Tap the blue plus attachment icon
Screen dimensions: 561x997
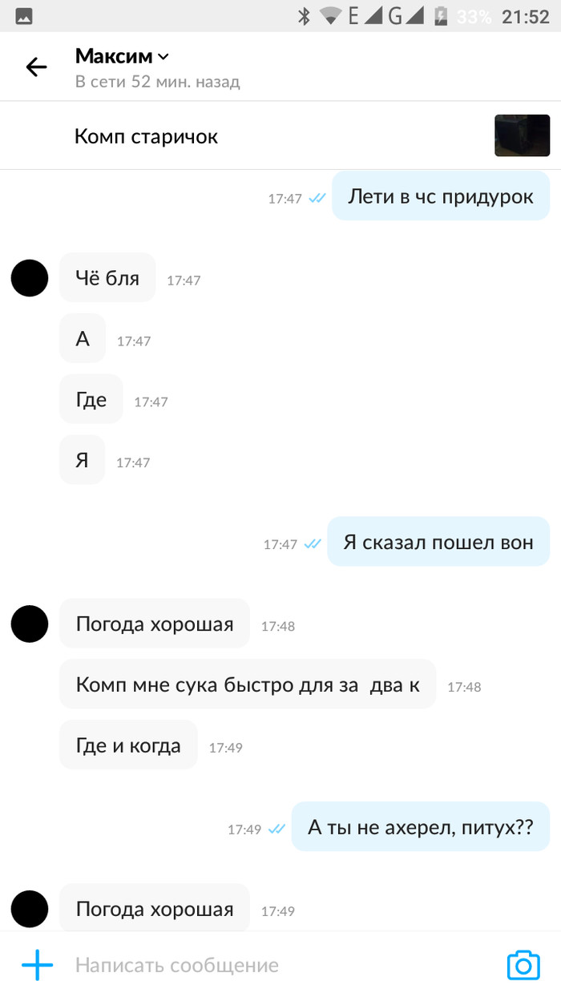click(37, 965)
